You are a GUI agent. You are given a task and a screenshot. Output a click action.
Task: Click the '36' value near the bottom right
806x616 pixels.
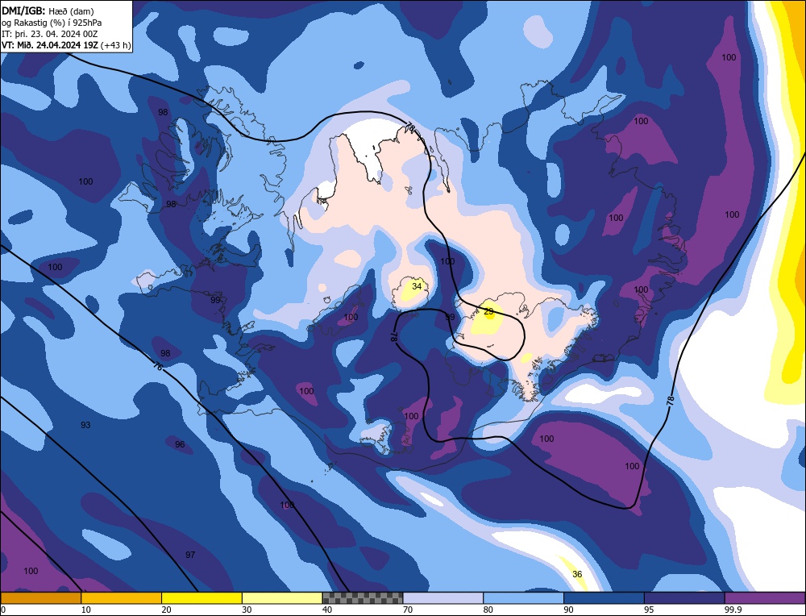(577, 574)
